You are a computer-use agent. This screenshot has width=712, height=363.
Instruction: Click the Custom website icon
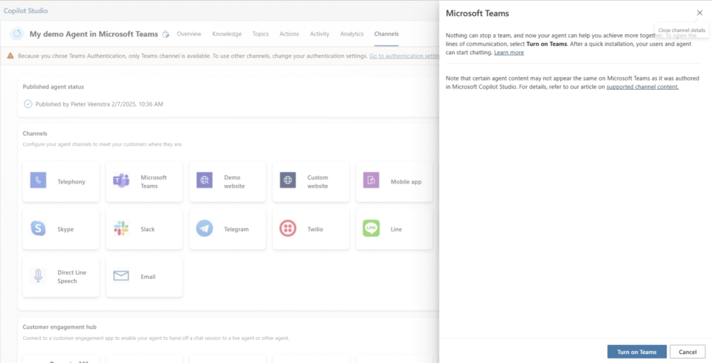(x=288, y=180)
